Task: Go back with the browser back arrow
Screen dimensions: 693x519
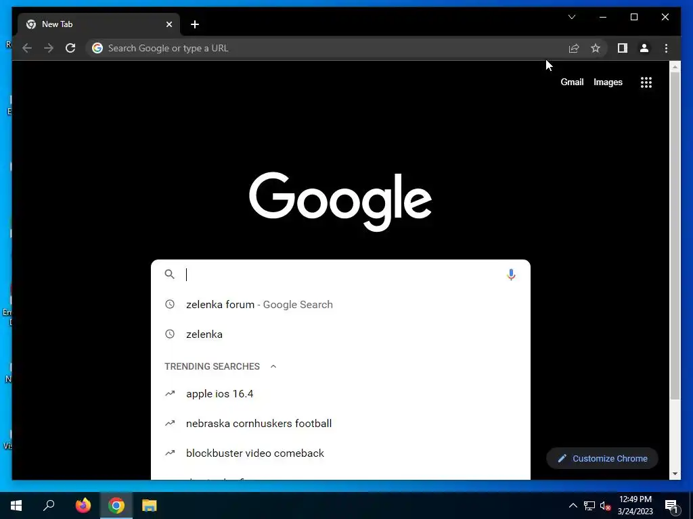Action: point(27,48)
